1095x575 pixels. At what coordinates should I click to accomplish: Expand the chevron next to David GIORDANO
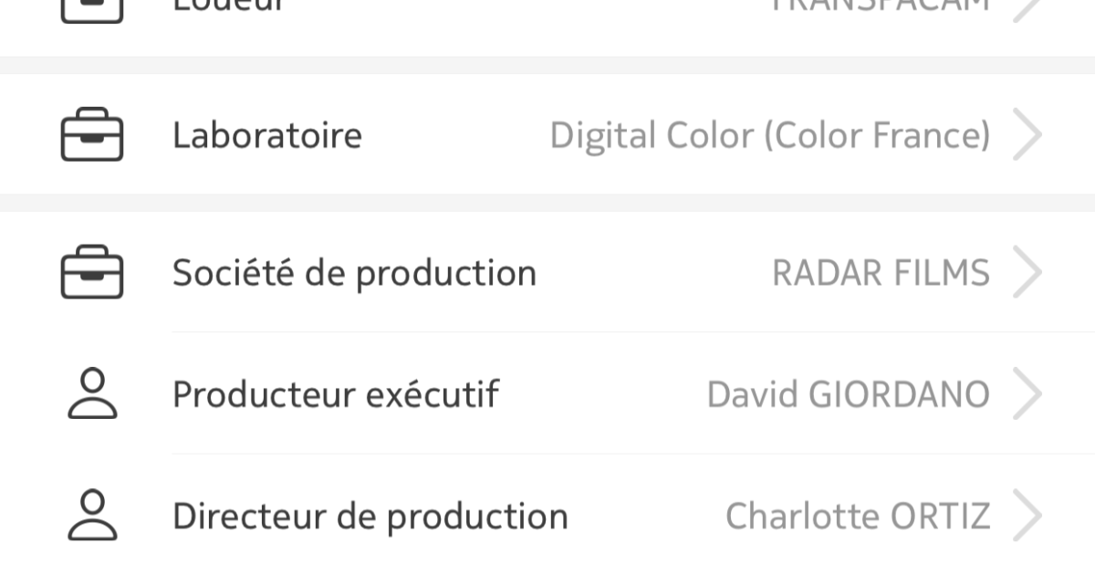(1027, 394)
